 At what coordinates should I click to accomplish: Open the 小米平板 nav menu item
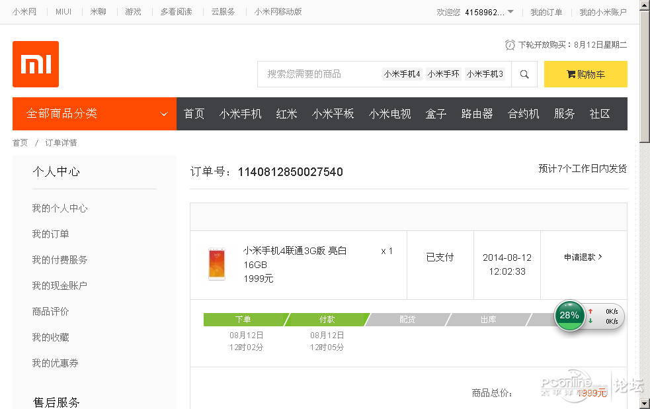tap(333, 114)
